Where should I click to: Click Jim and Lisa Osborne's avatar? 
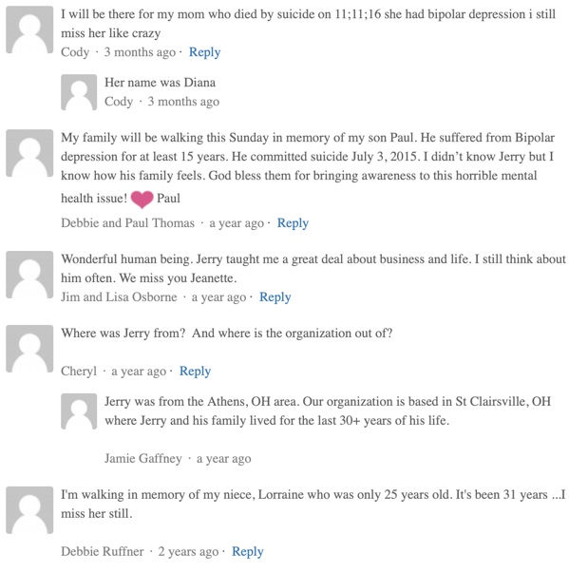pos(29,275)
